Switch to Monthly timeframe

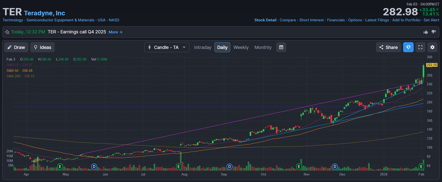263,47
